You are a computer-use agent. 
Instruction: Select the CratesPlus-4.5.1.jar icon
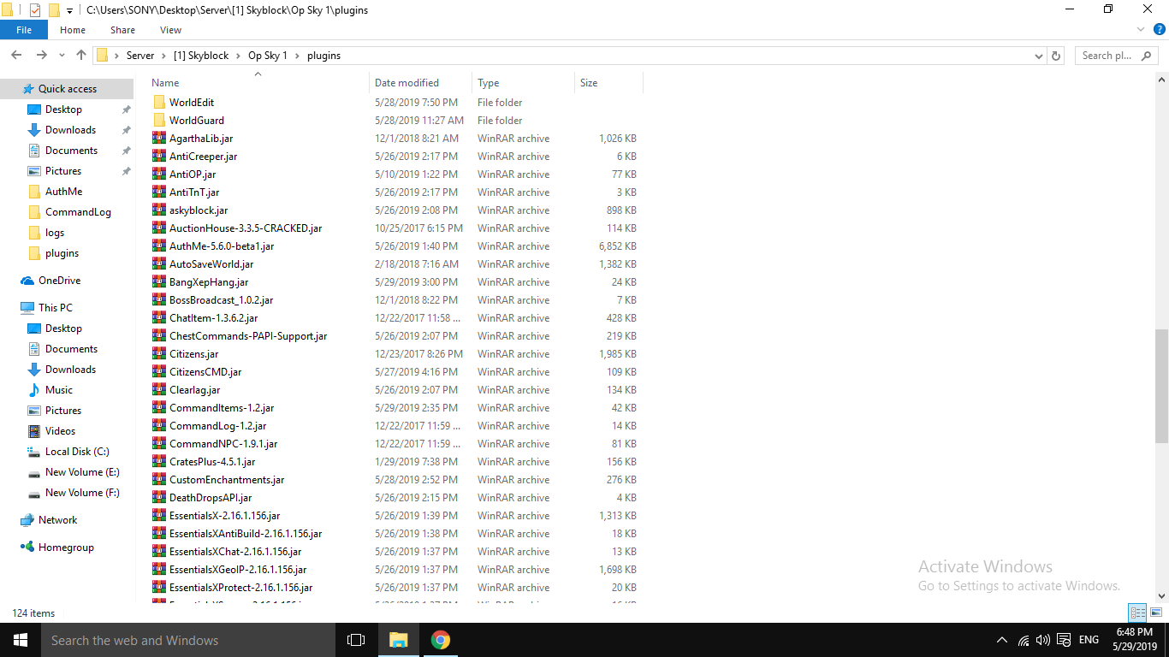click(158, 462)
